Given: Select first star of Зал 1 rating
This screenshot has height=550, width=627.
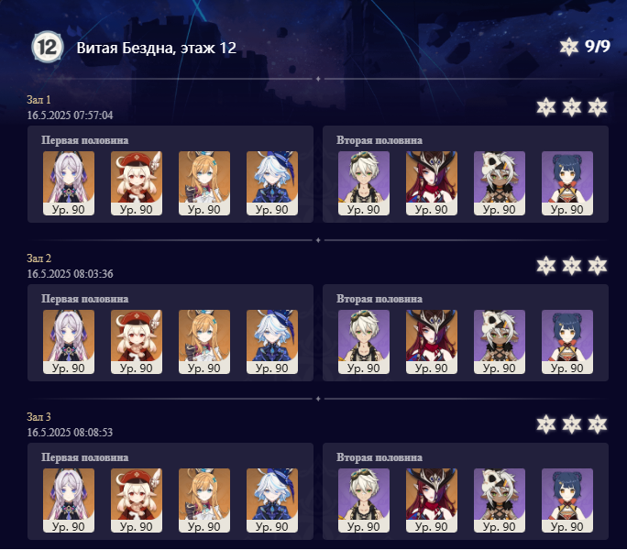Looking at the screenshot, I should pos(545,107).
